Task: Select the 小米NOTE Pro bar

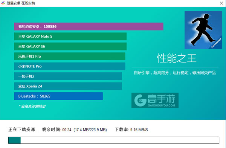Action: [x=70, y=66]
